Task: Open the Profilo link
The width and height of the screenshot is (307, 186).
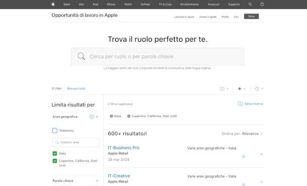Action: click(225, 17)
